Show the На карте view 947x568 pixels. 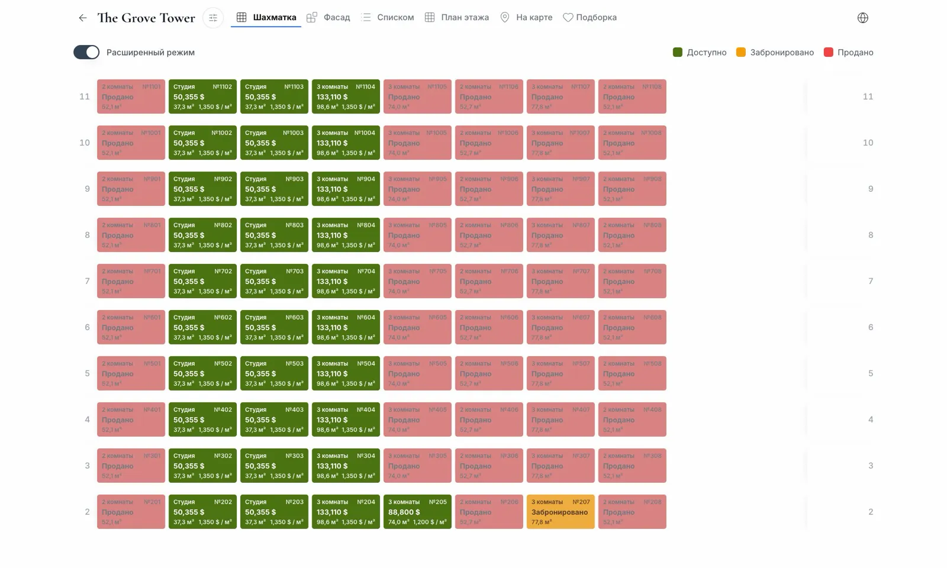pos(526,17)
